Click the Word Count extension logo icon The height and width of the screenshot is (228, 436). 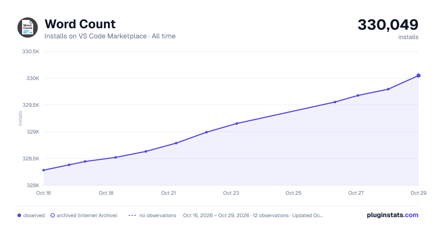(x=28, y=28)
